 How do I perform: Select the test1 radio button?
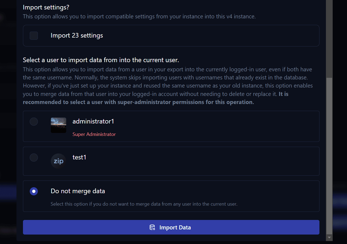pyautogui.click(x=34, y=157)
